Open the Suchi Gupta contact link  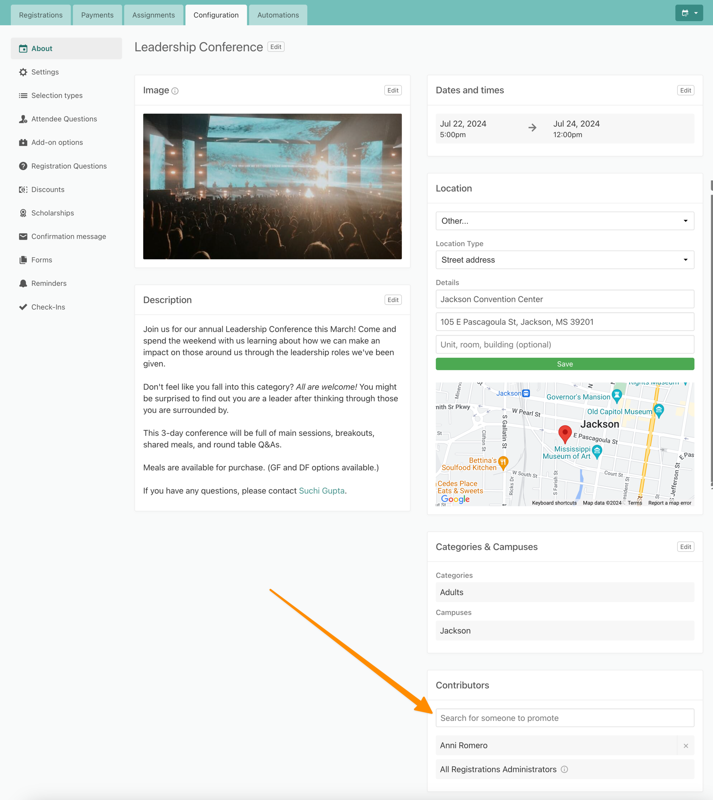coord(321,491)
